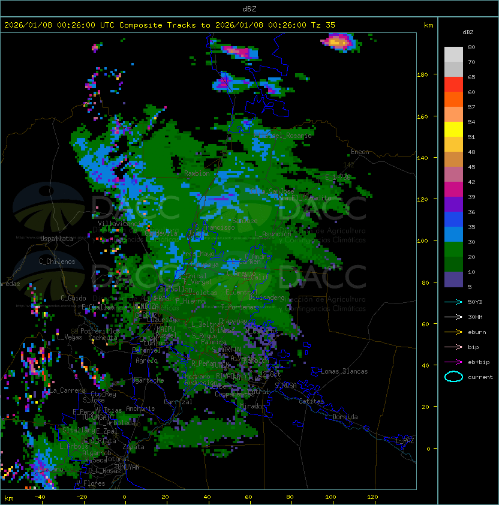Select the red 65-60 dBZ color band
The width and height of the screenshot is (499, 505).
click(453, 85)
